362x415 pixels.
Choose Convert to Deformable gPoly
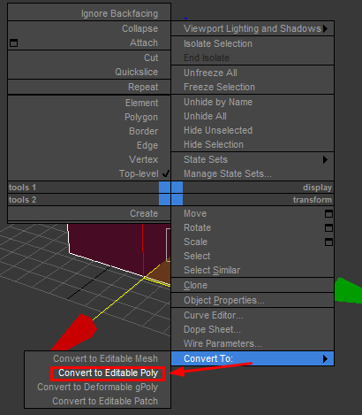coord(97,387)
